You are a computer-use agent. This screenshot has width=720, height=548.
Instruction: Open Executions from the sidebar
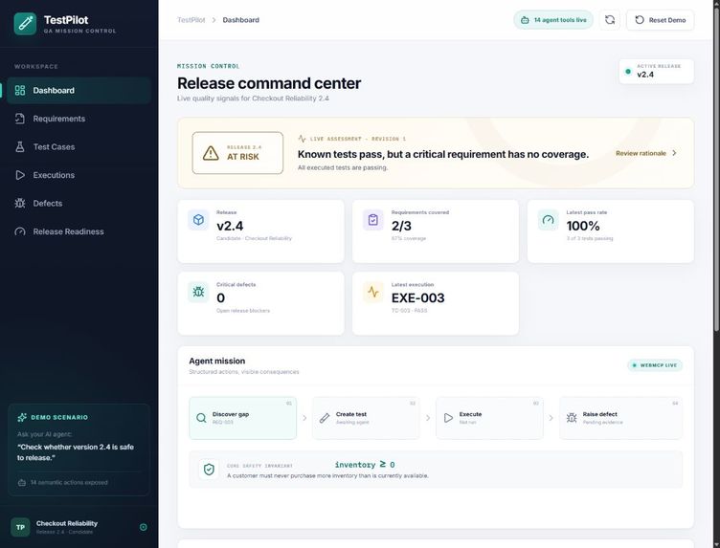[79, 175]
